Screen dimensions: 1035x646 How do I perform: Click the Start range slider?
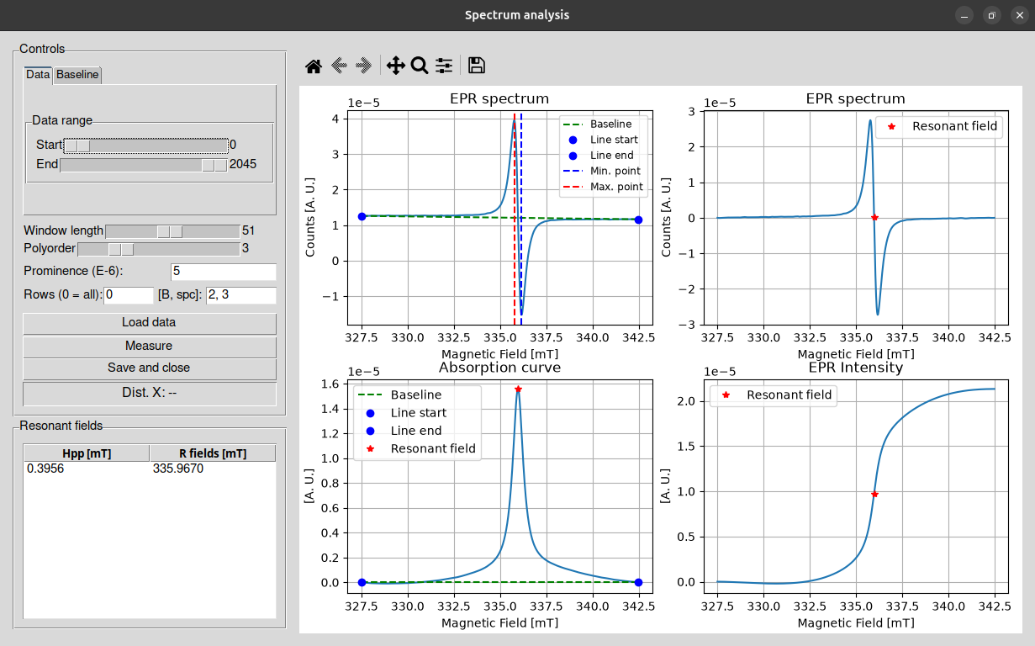coord(146,145)
